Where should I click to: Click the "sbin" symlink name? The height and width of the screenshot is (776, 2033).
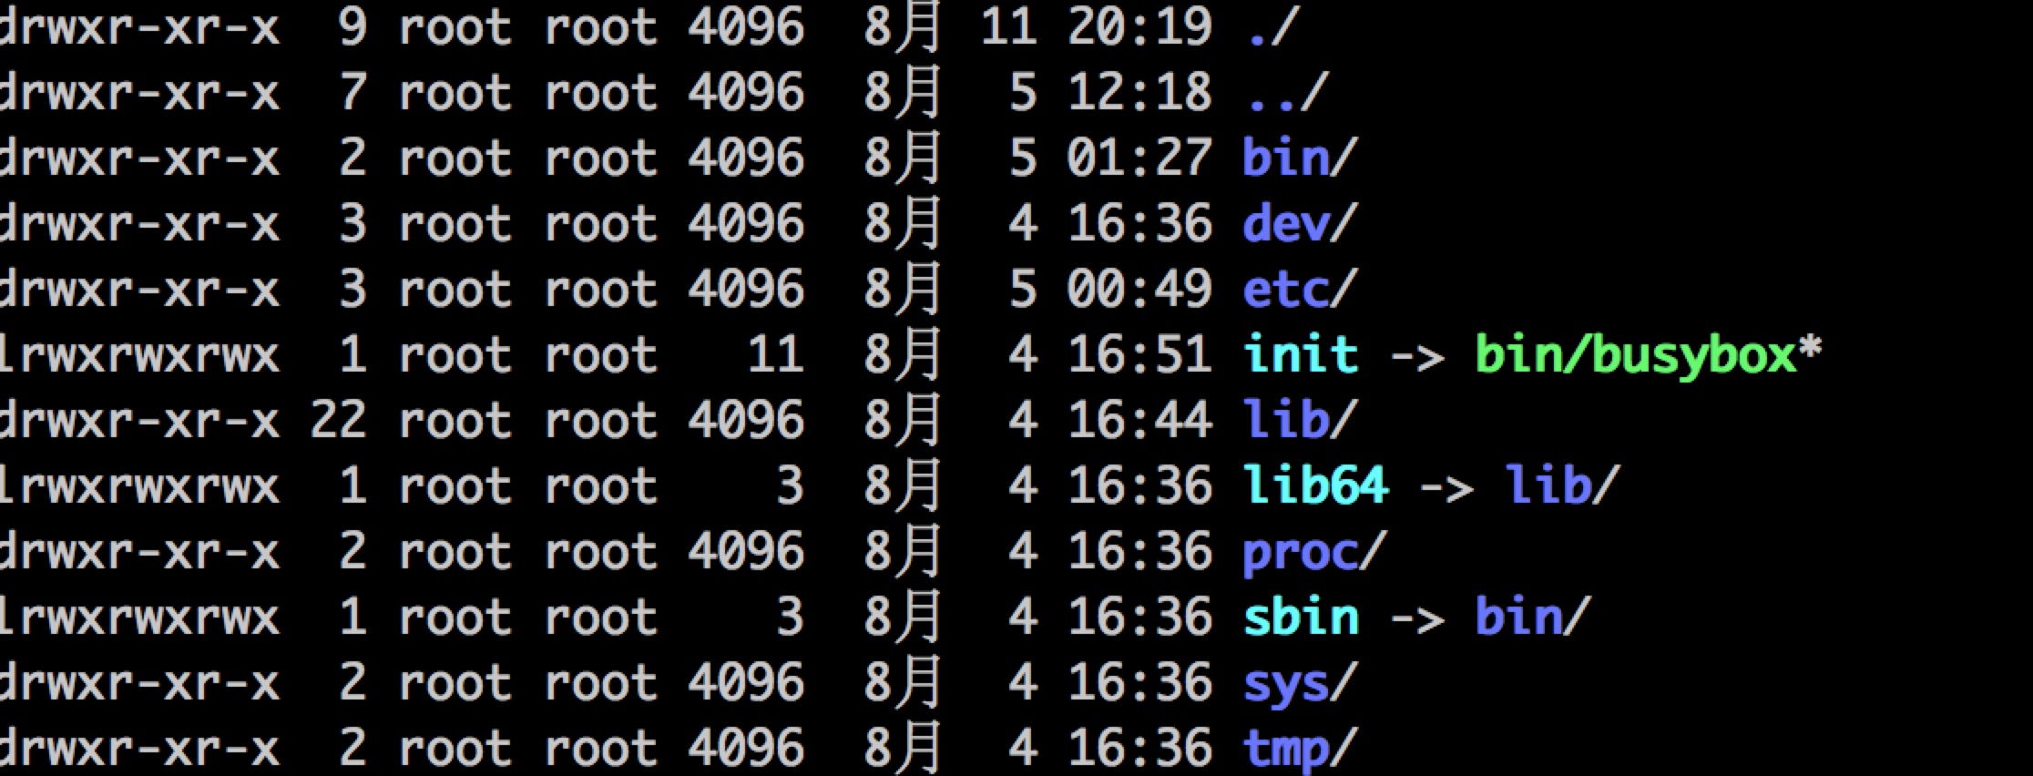(x=1301, y=617)
